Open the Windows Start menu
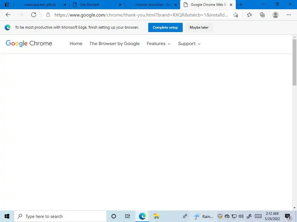 7,216
